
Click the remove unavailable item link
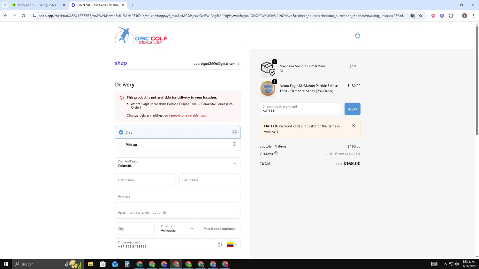coord(187,115)
